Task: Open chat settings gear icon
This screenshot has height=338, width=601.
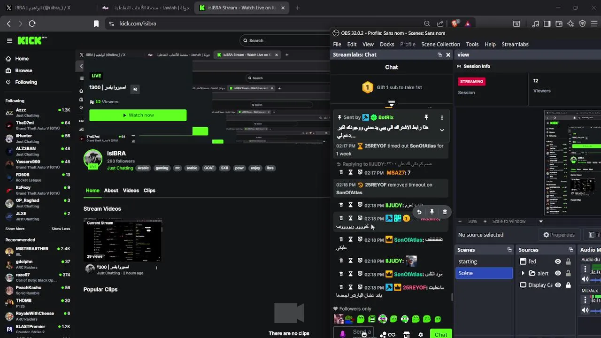Action: tap(420, 335)
